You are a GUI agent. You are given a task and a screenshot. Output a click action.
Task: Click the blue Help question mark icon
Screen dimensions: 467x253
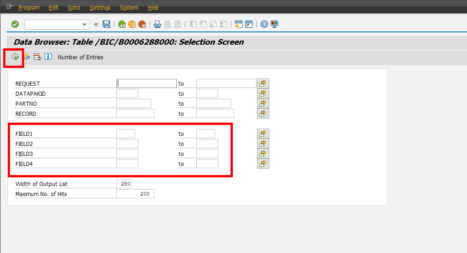[264, 24]
